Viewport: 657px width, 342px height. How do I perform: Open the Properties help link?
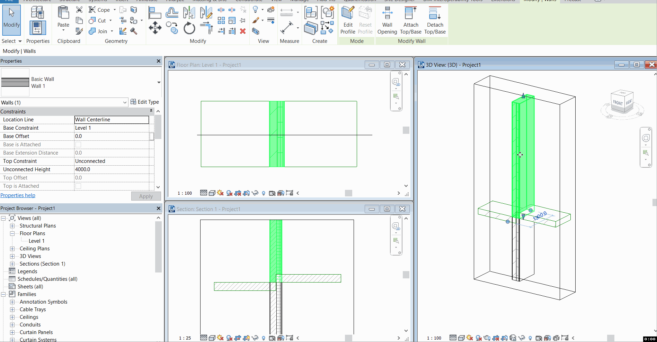coord(18,195)
